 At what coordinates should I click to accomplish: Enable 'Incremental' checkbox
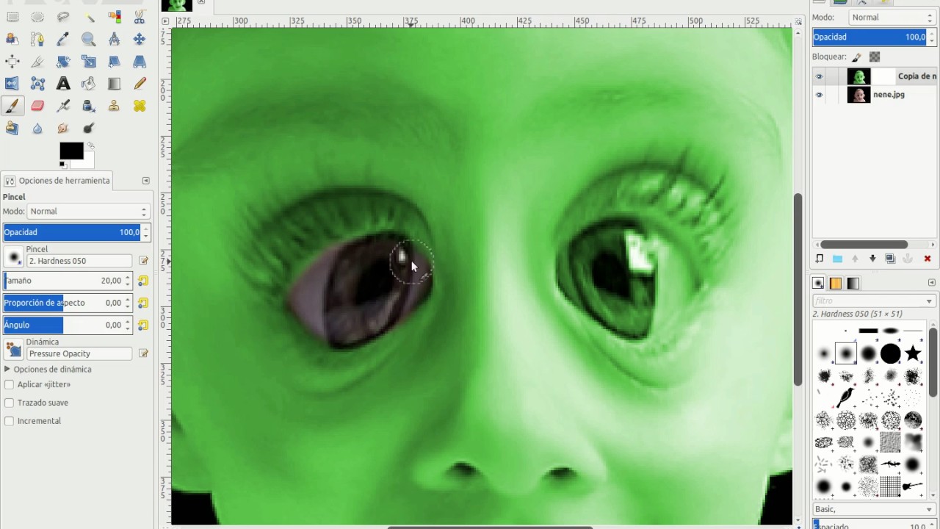coord(10,421)
